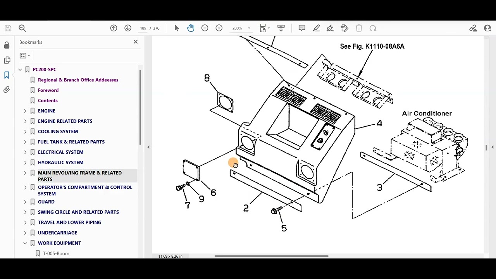Image resolution: width=496 pixels, height=279 pixels.
Task: Expand ENGINE RELATED PARTS bookmark
Action: coord(25,121)
